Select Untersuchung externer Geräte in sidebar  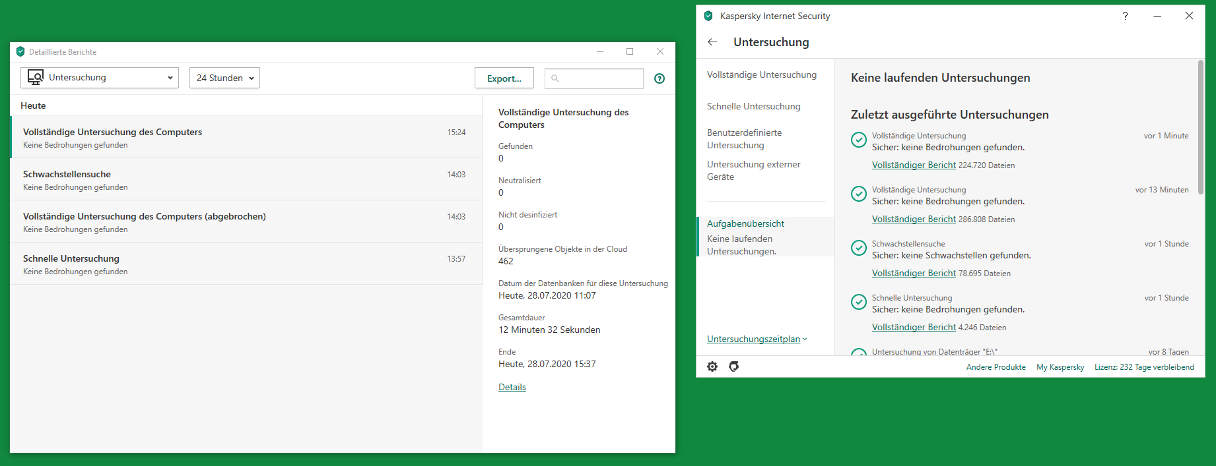click(x=754, y=170)
